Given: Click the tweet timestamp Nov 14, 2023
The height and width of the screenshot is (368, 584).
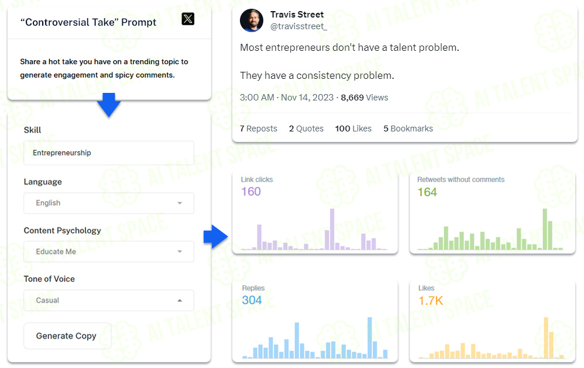Looking at the screenshot, I should click(307, 98).
